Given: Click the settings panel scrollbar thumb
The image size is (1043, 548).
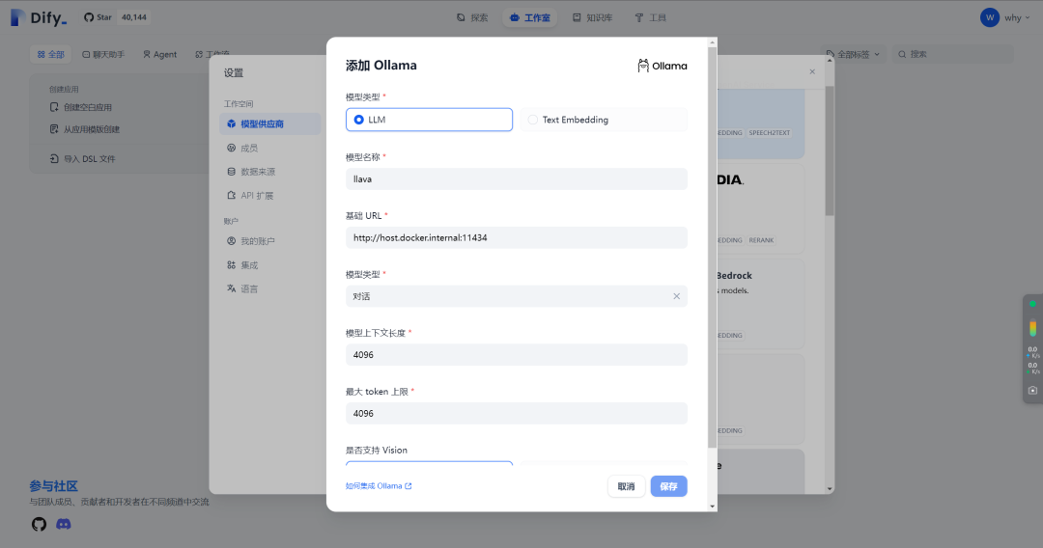Looking at the screenshot, I should [x=830, y=151].
